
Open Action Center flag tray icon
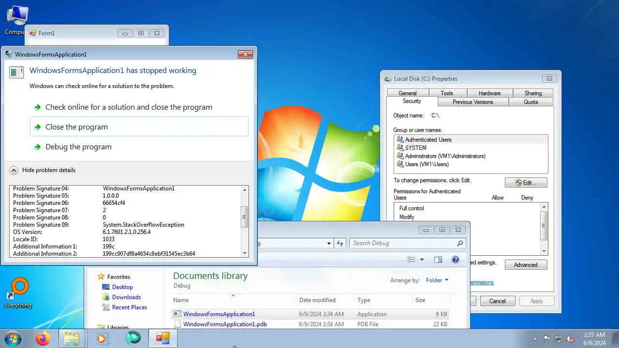[546, 339]
